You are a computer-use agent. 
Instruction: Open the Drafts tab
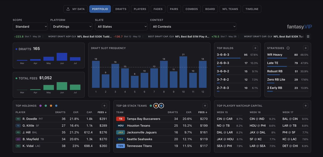pos(121,9)
